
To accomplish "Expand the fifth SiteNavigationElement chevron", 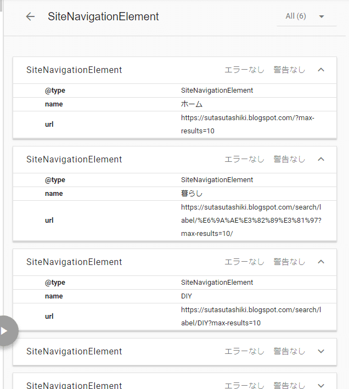I will point(321,385).
